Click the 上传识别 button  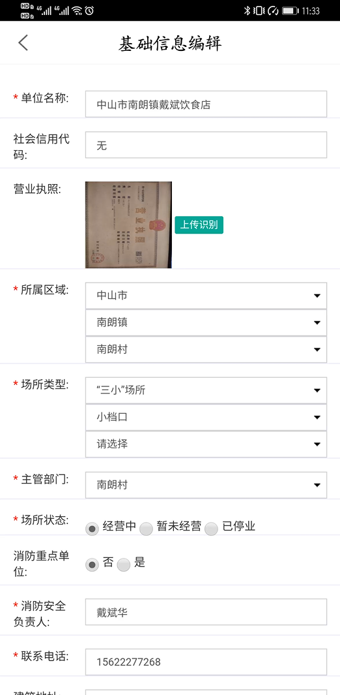199,224
